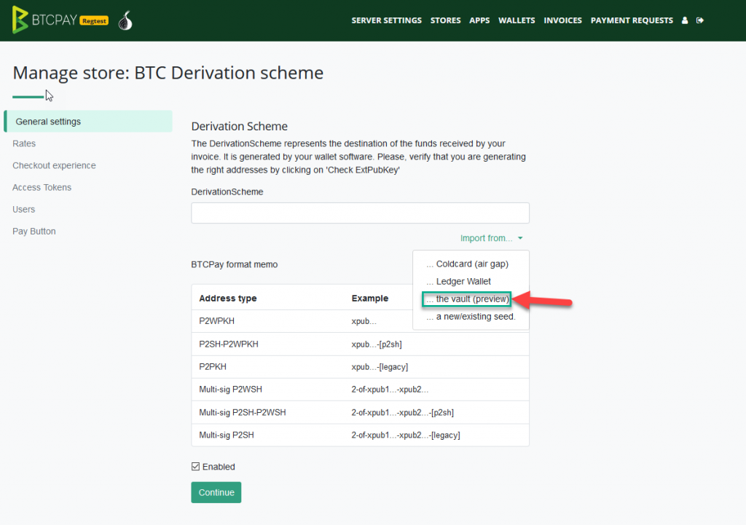Expand the Import from dropdown

[492, 238]
